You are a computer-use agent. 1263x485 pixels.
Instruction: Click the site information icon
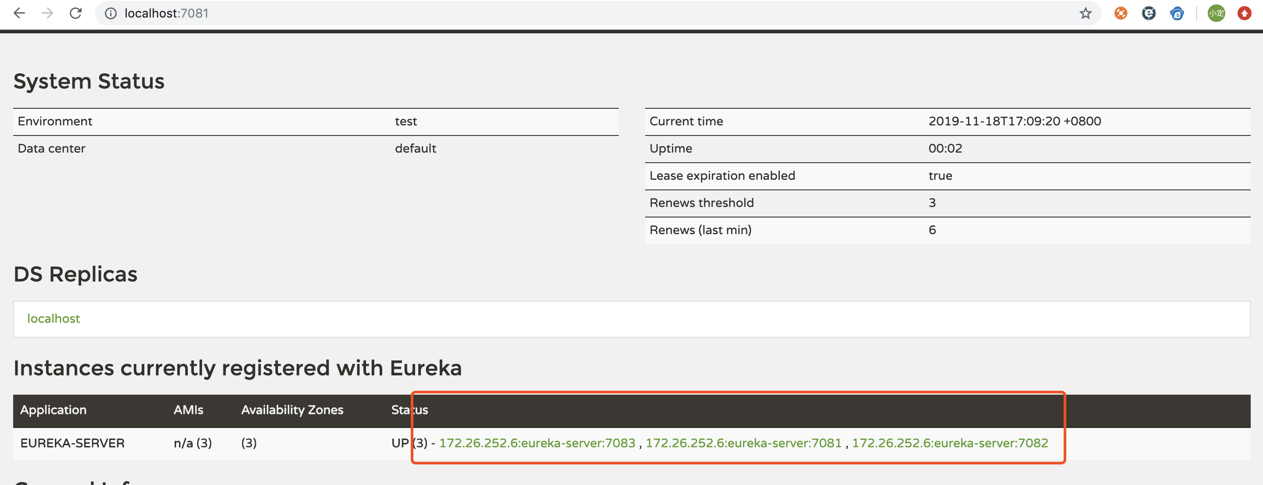point(111,13)
